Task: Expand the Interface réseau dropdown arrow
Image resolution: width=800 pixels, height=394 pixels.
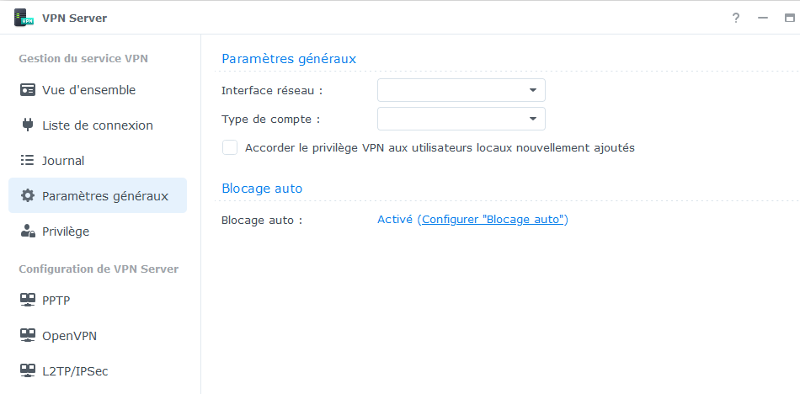Action: coord(533,90)
